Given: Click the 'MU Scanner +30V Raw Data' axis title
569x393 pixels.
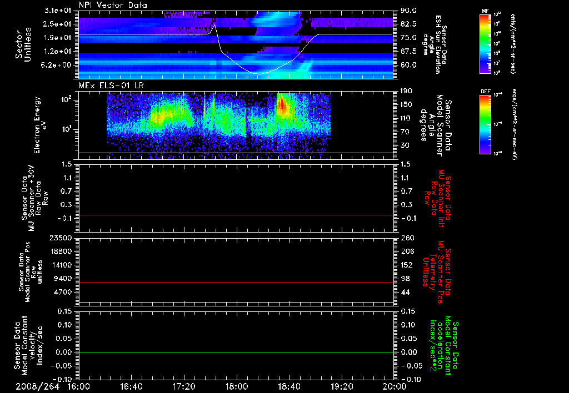Looking at the screenshot, I should click(x=34, y=198).
